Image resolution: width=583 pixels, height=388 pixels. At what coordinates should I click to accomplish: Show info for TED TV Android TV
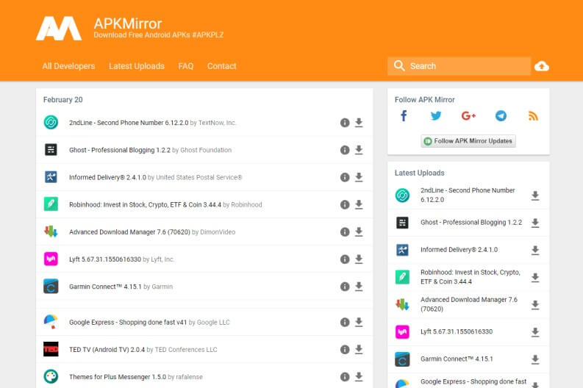[345, 350]
